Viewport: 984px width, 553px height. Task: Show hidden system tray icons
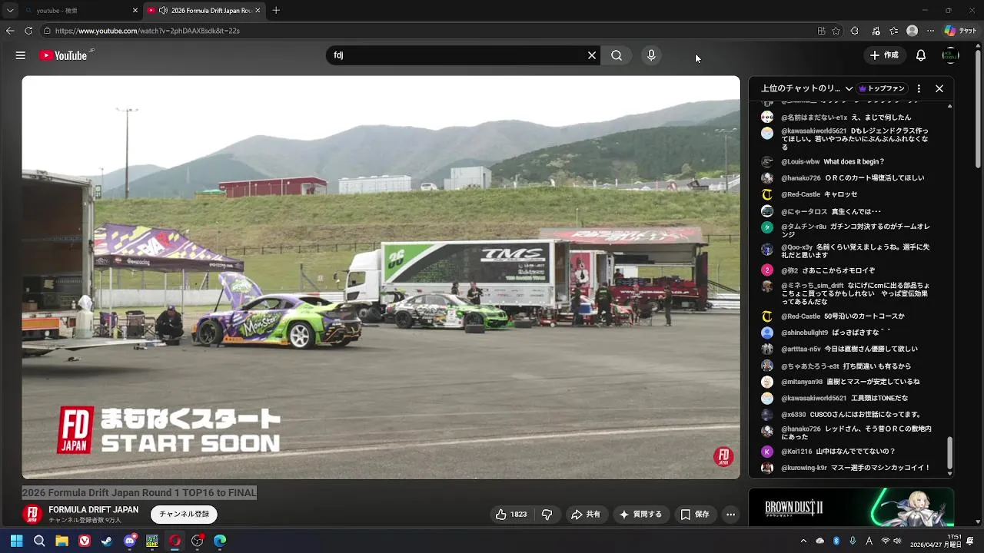pyautogui.click(x=803, y=541)
